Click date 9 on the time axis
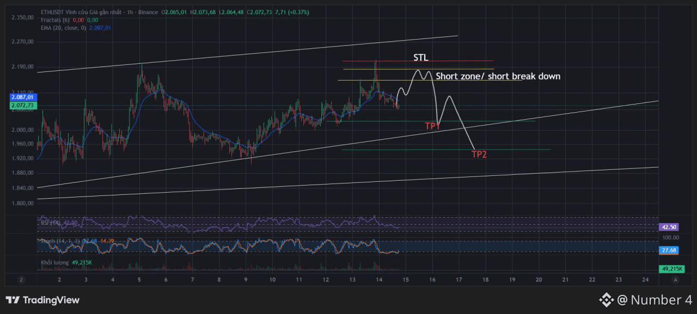 coord(246,280)
